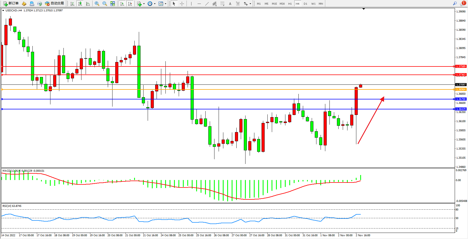
Task: Select the M15 timeframe
Action: tap(274, 4)
